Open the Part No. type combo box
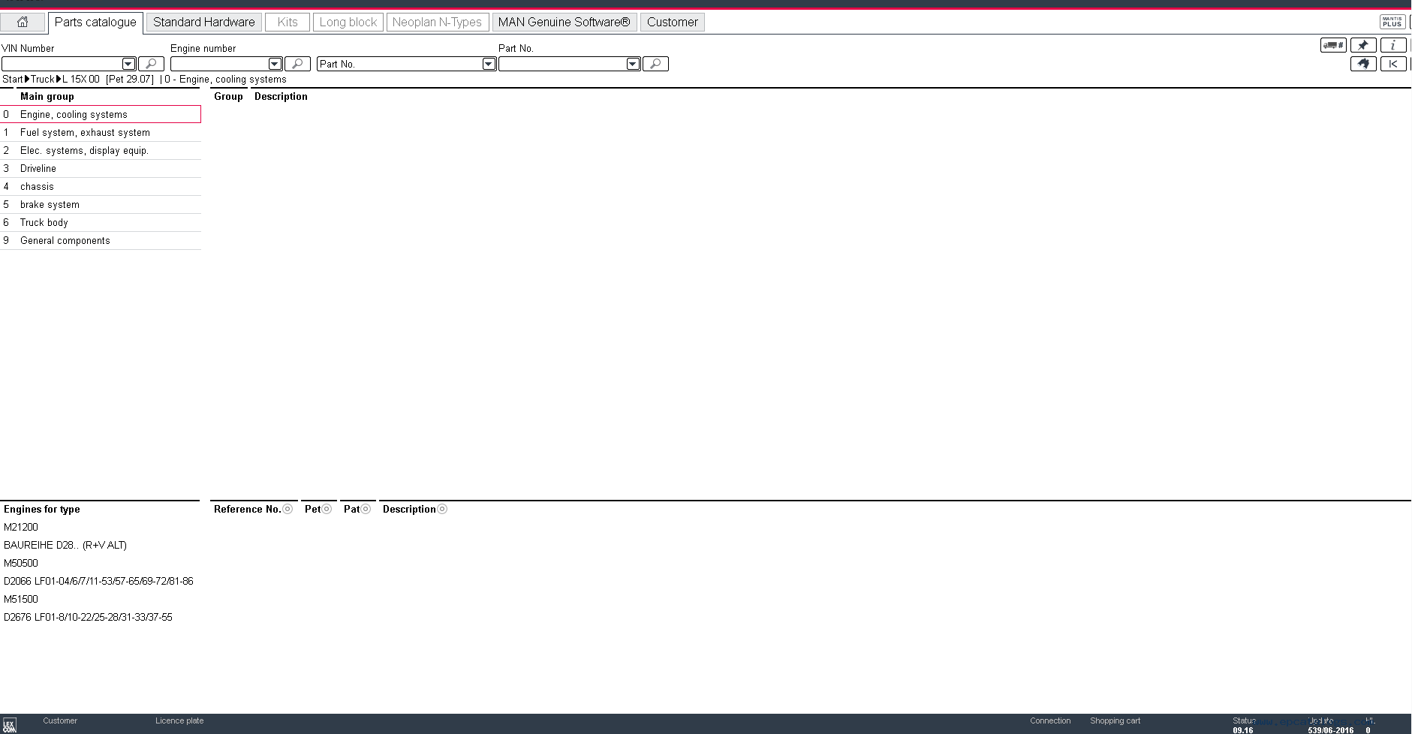1412x734 pixels. [489, 64]
